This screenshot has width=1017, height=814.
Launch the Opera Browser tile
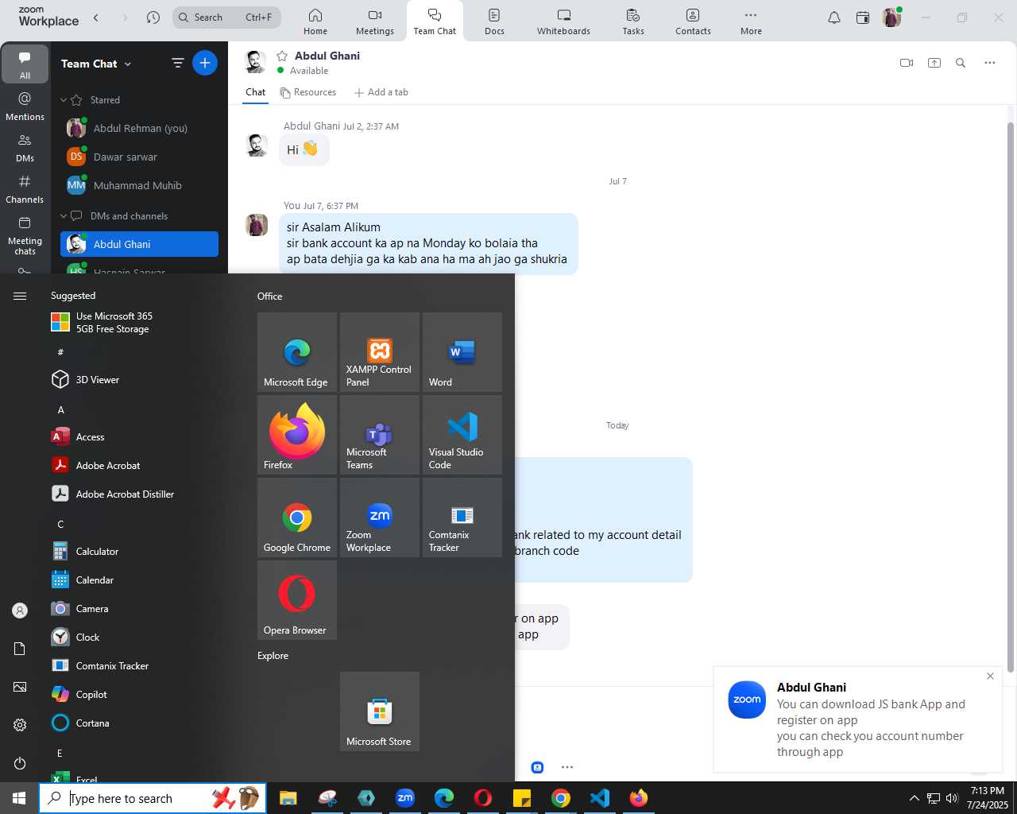297,600
